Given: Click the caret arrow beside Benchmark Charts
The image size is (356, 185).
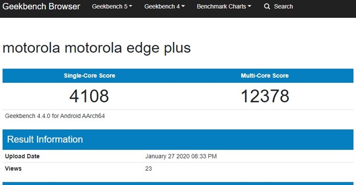Looking at the screenshot, I should [x=250, y=7].
